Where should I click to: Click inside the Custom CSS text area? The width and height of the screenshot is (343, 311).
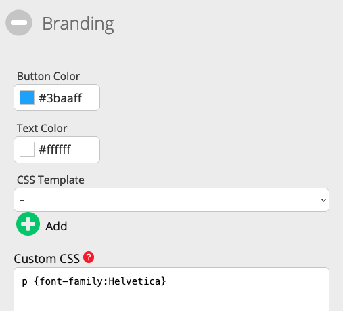pos(171,289)
